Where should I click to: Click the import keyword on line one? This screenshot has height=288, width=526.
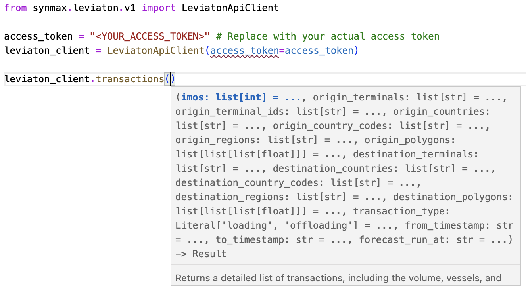pyautogui.click(x=159, y=8)
